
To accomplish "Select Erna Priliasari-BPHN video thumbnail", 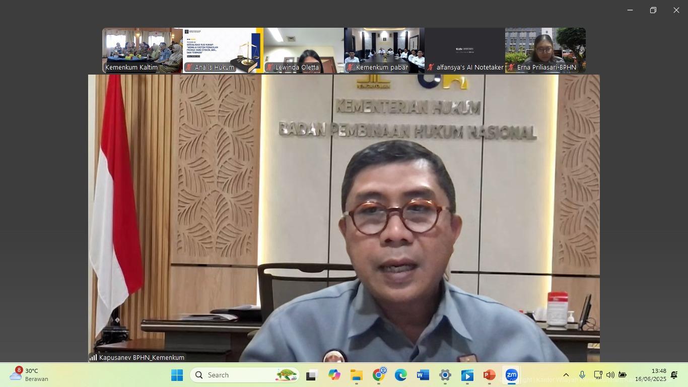I will tap(545, 50).
